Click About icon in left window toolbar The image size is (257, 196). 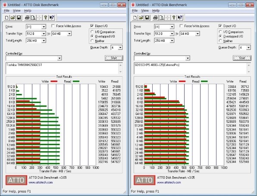point(46,18)
